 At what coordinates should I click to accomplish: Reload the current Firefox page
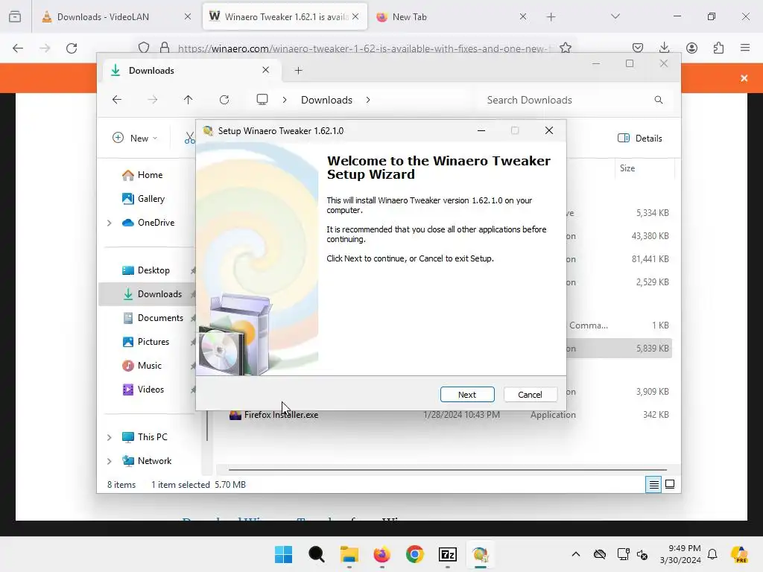point(72,48)
